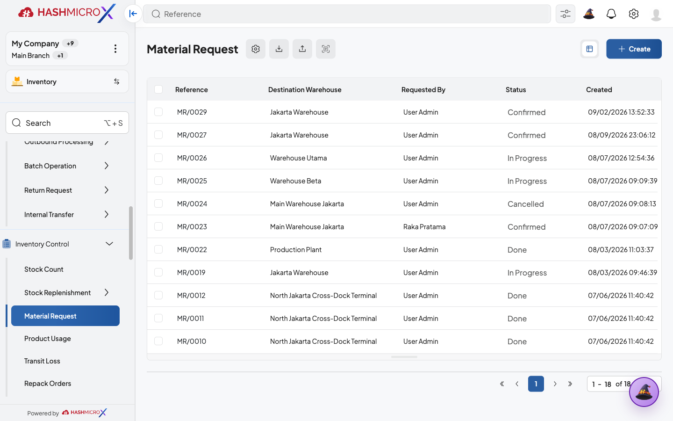Tick the checkbox for MR/0027
Screen dimensions: 673x421
click(158, 135)
